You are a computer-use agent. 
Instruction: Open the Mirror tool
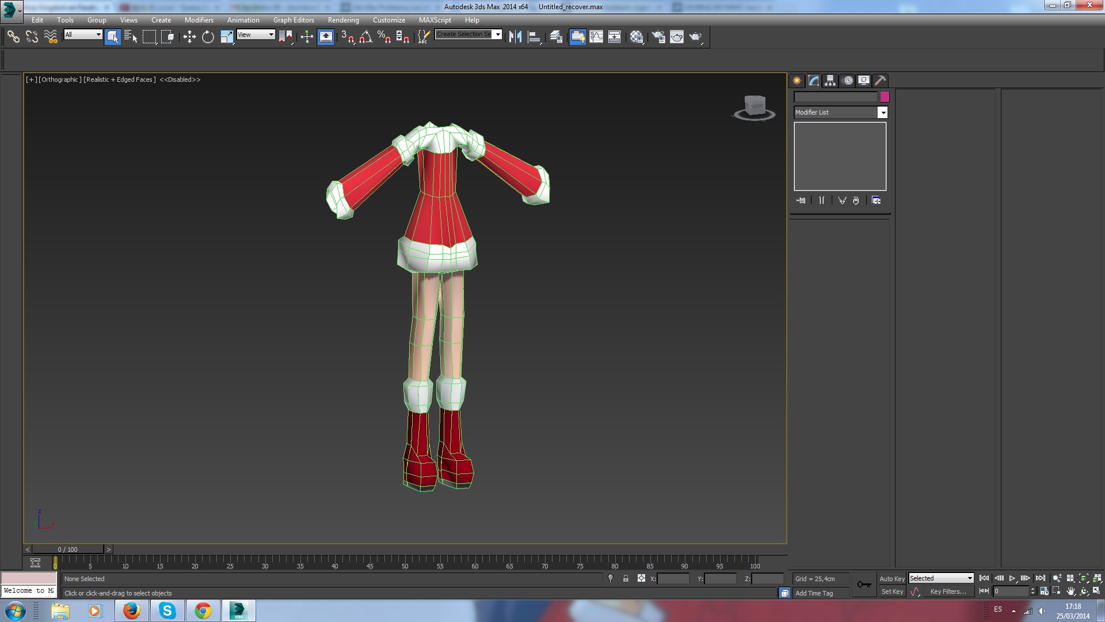(515, 37)
